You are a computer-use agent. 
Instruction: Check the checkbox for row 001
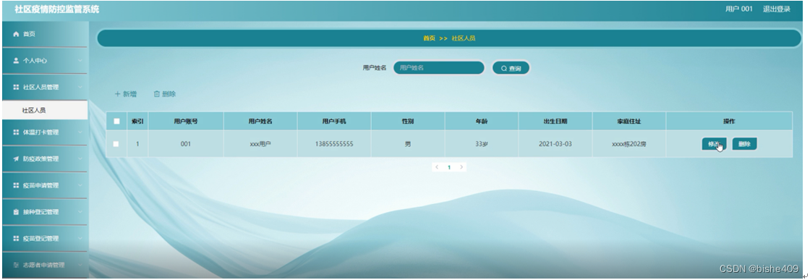point(116,144)
